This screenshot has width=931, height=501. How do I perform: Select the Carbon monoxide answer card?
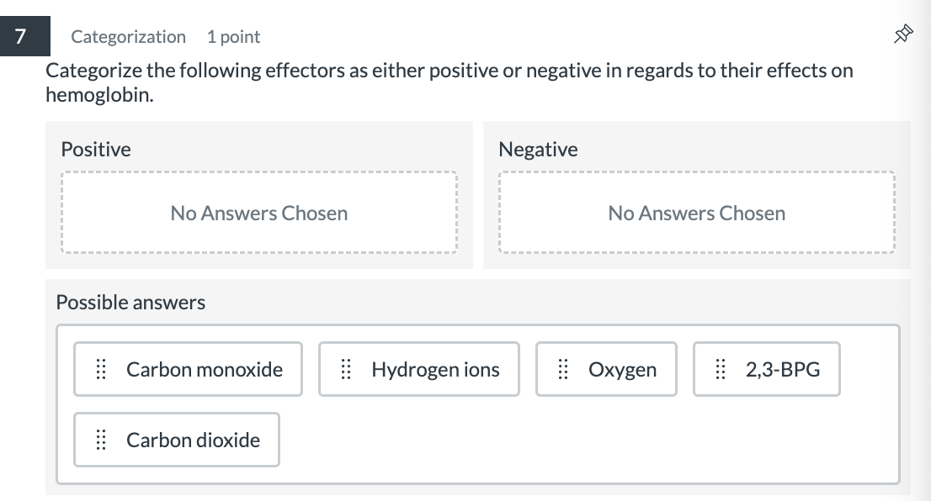click(x=188, y=369)
